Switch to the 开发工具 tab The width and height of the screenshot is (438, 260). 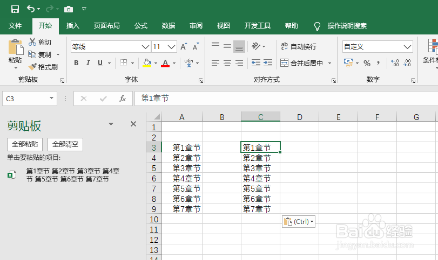pos(258,26)
